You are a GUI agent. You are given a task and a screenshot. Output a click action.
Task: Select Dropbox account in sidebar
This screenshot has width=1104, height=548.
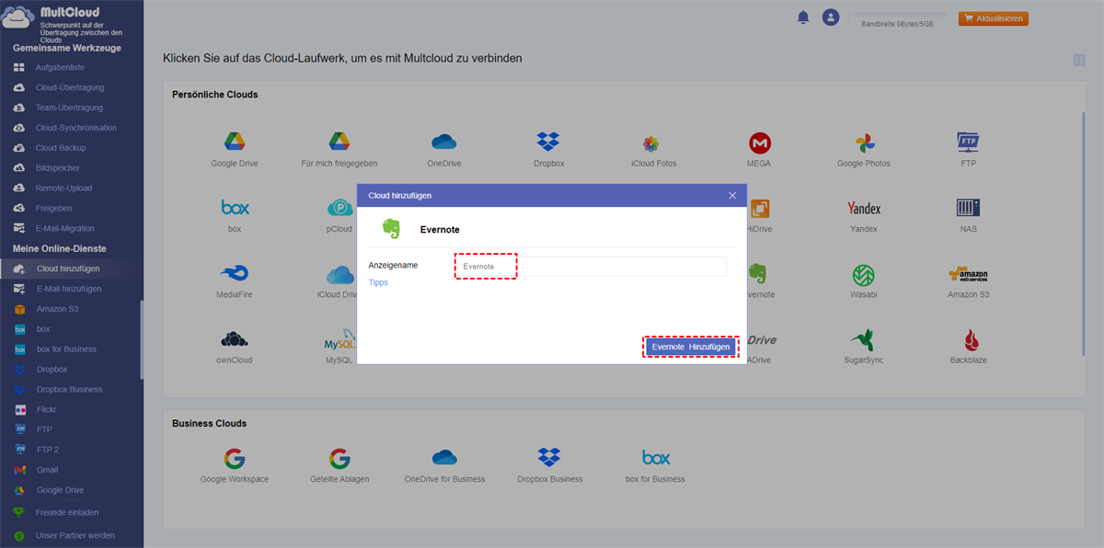click(52, 370)
